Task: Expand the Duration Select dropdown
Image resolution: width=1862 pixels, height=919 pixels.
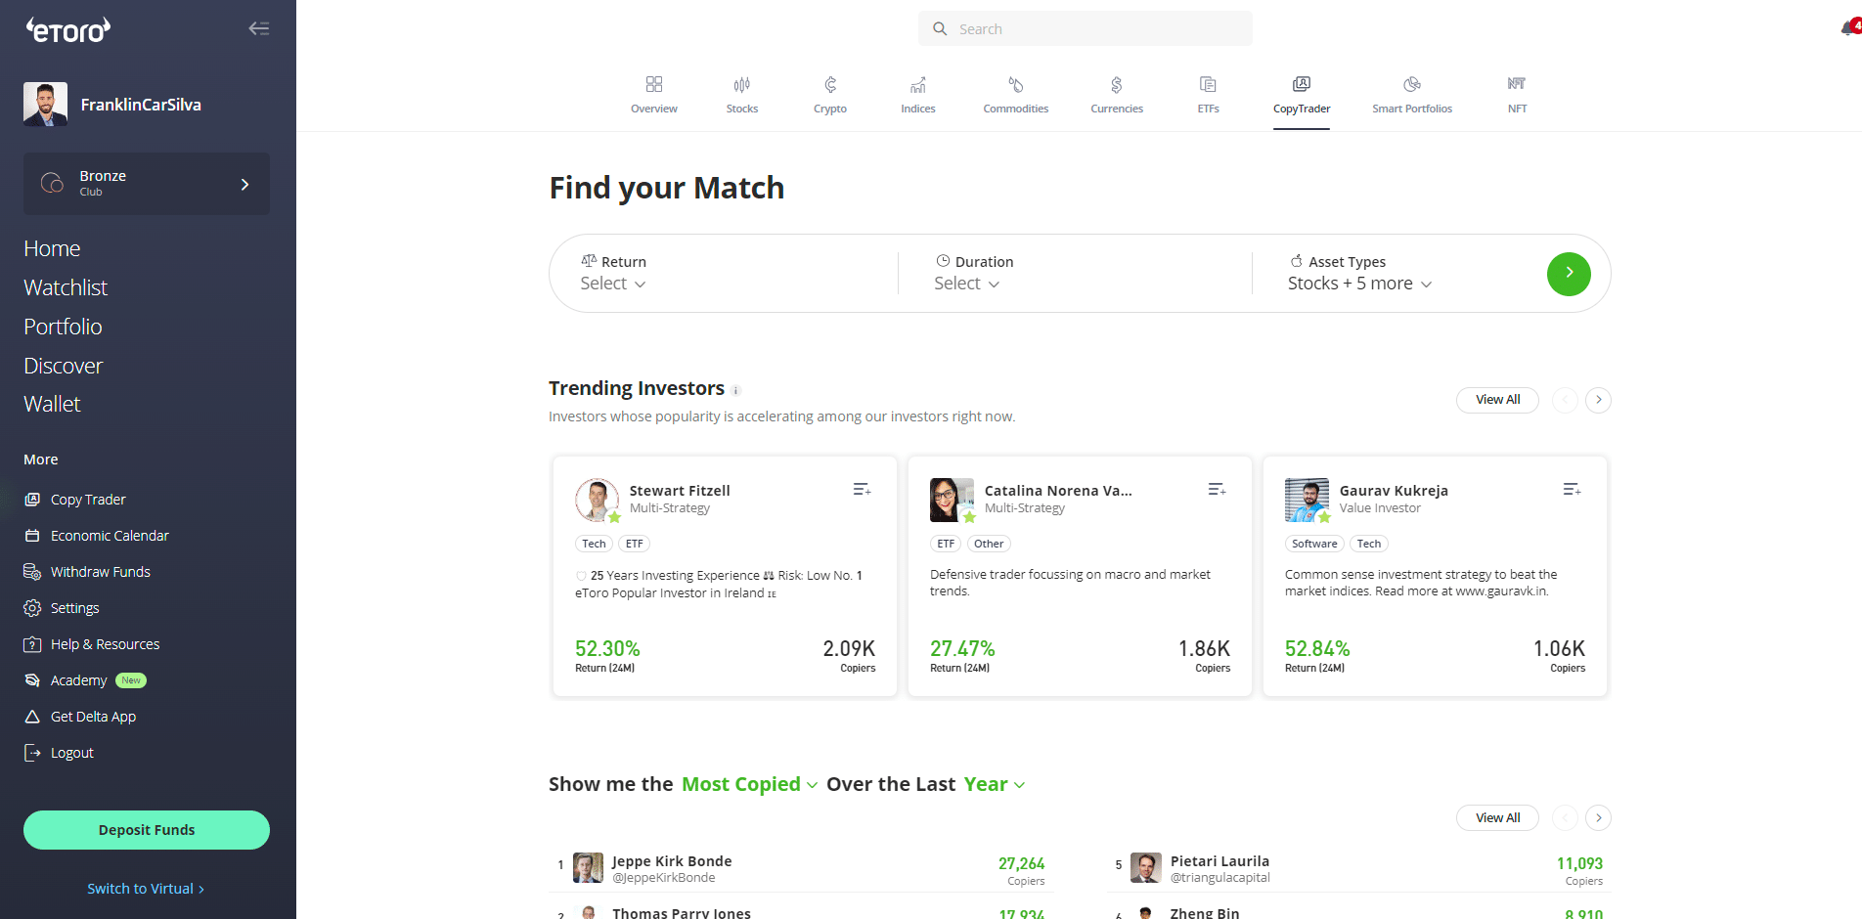Action: click(x=966, y=284)
